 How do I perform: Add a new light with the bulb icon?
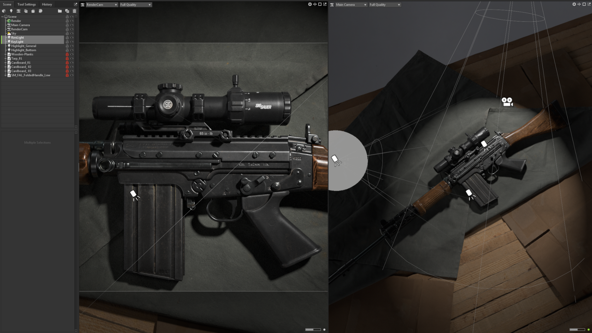tap(11, 11)
